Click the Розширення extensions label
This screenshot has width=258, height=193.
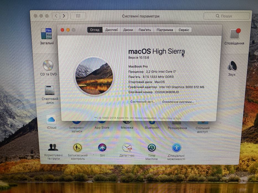(x=177, y=128)
